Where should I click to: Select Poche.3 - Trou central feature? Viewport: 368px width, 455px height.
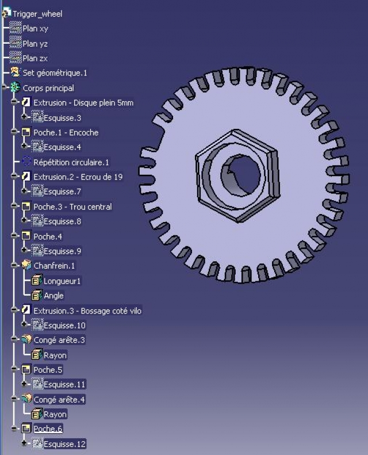(x=72, y=207)
